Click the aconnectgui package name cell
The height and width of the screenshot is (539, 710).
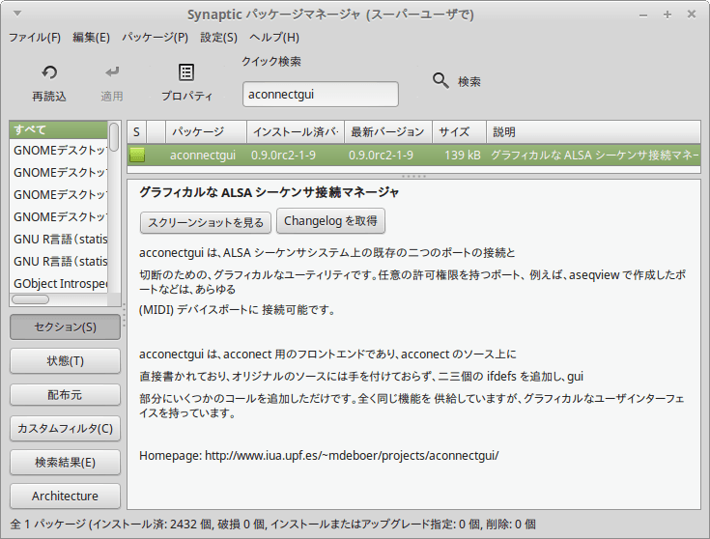click(x=203, y=156)
